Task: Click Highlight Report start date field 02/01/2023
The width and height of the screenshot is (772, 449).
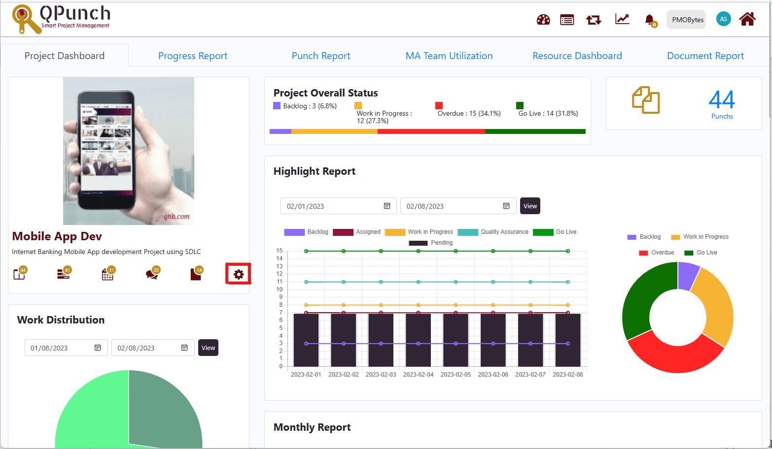Action: pos(338,206)
